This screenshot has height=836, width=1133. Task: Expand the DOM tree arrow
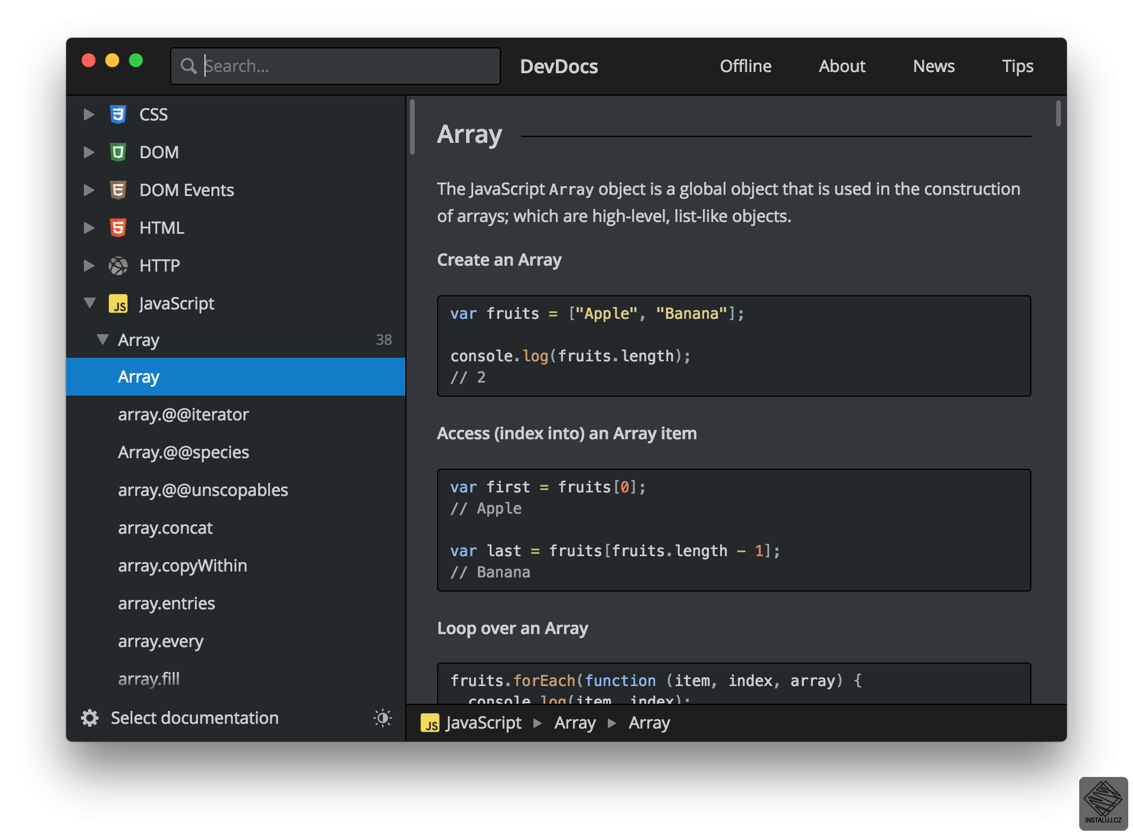[x=89, y=152]
